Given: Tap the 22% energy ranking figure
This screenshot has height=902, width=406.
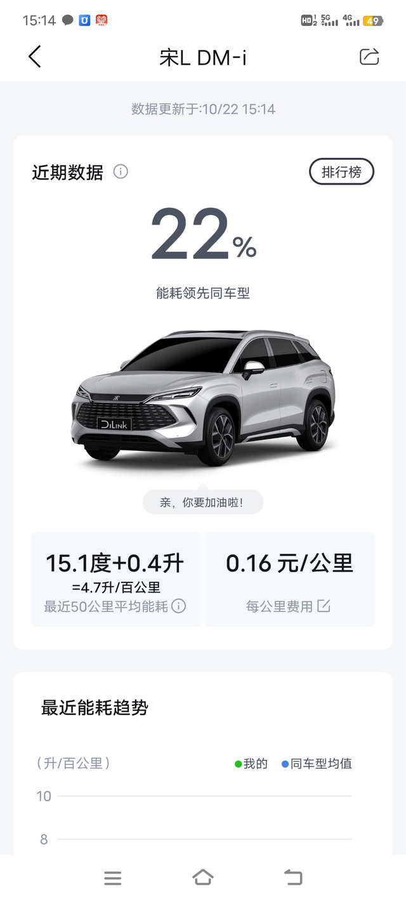Looking at the screenshot, I should click(203, 235).
